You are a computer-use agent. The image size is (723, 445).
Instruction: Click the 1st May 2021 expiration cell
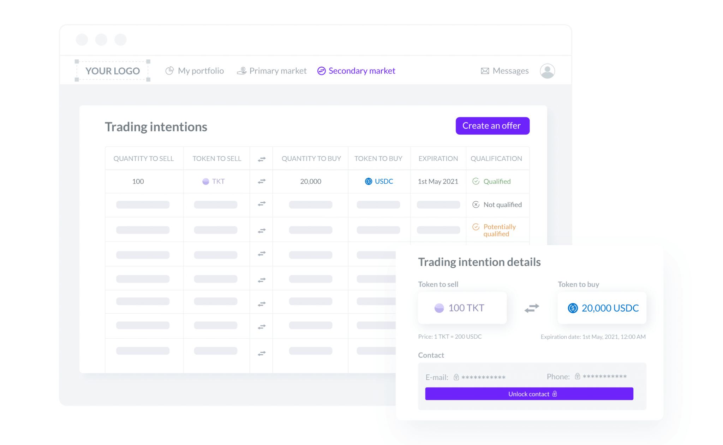point(438,182)
